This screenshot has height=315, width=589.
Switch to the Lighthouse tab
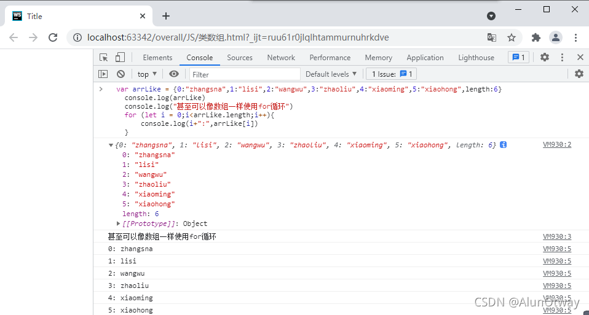pos(476,58)
